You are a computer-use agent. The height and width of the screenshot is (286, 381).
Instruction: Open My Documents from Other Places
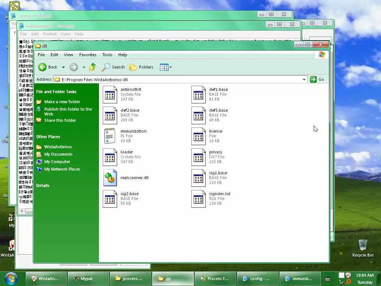click(58, 154)
